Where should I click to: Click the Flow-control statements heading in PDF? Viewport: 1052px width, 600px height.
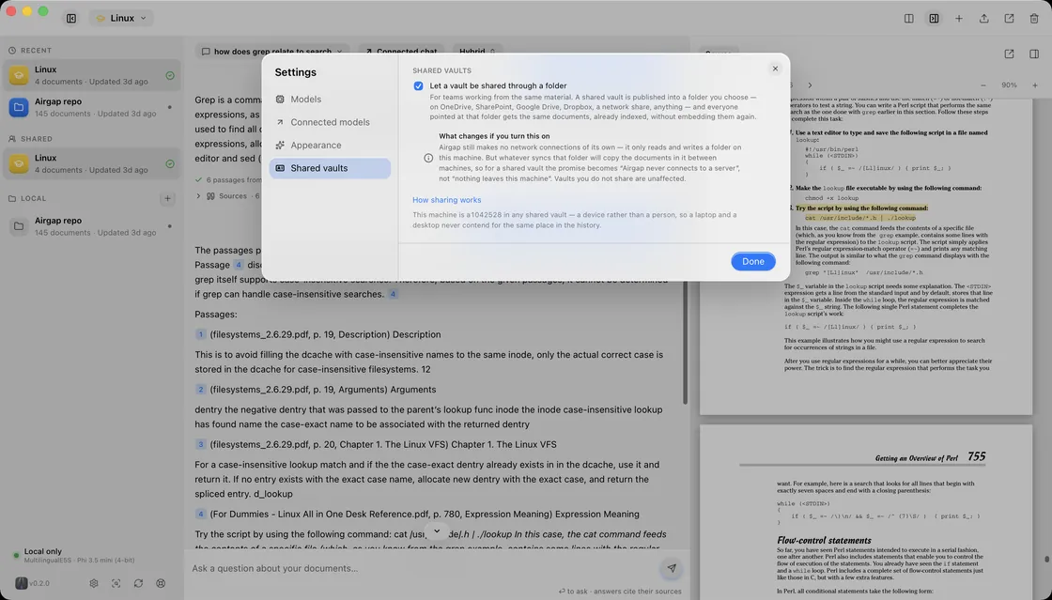point(824,540)
